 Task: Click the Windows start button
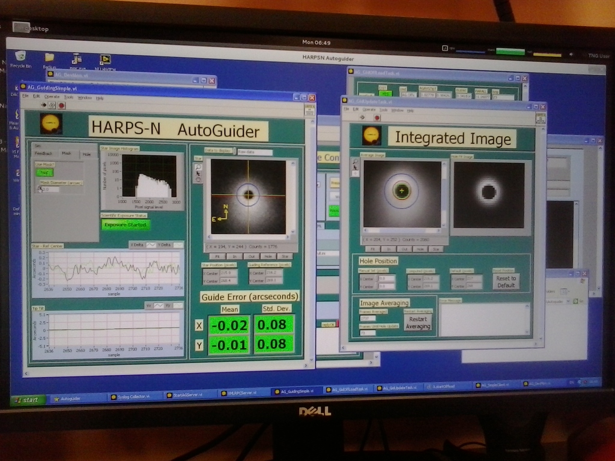(28, 400)
